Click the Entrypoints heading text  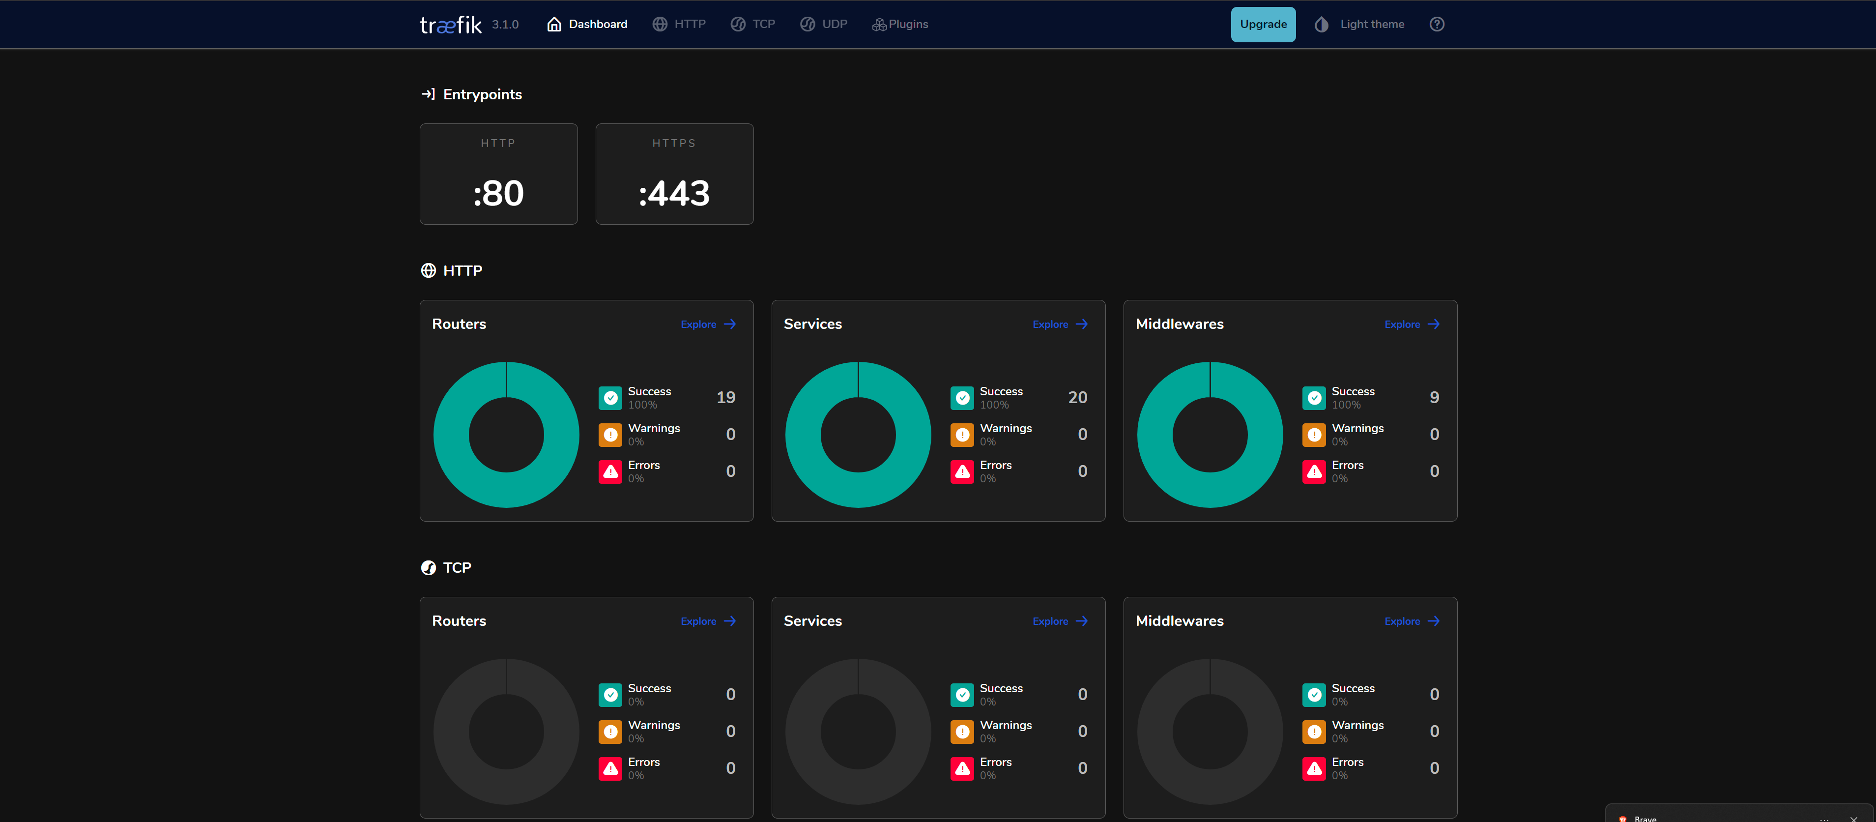[482, 94]
